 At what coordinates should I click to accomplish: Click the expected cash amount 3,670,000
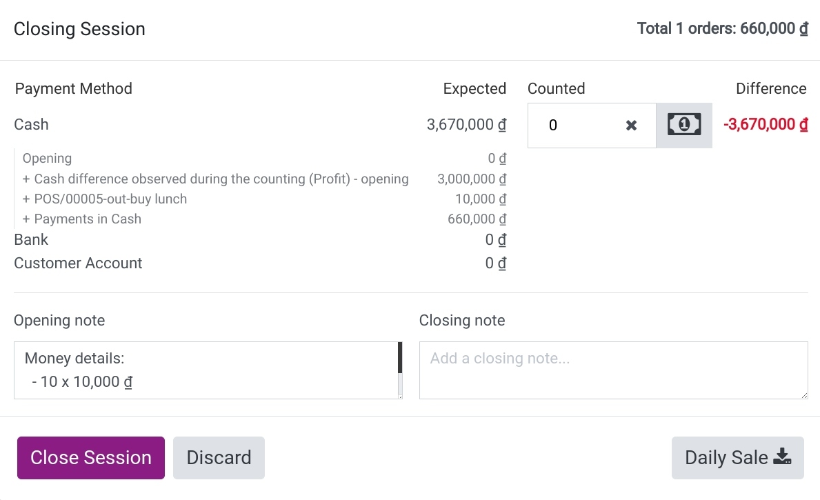[x=466, y=124]
